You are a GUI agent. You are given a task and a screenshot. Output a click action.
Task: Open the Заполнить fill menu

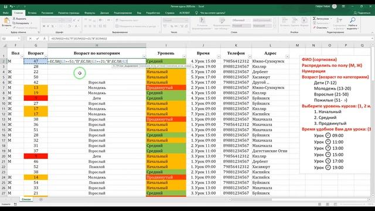(x=321, y=23)
